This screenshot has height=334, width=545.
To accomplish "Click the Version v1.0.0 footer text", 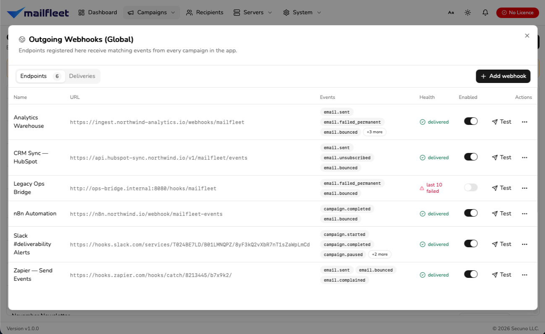I will (23, 329).
